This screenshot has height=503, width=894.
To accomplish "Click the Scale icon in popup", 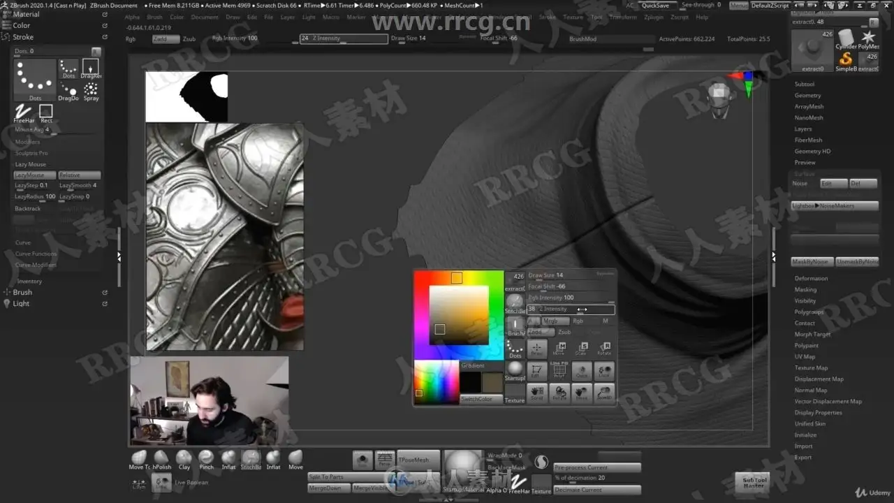I will [x=581, y=349].
